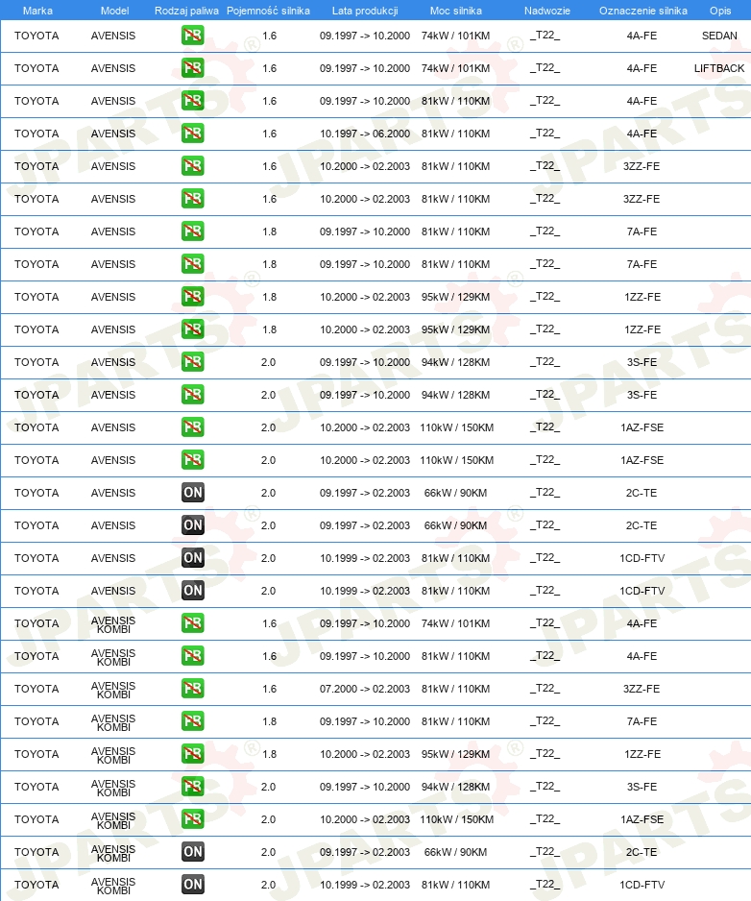
Task: Click the Marka column header
Action: coord(37,11)
